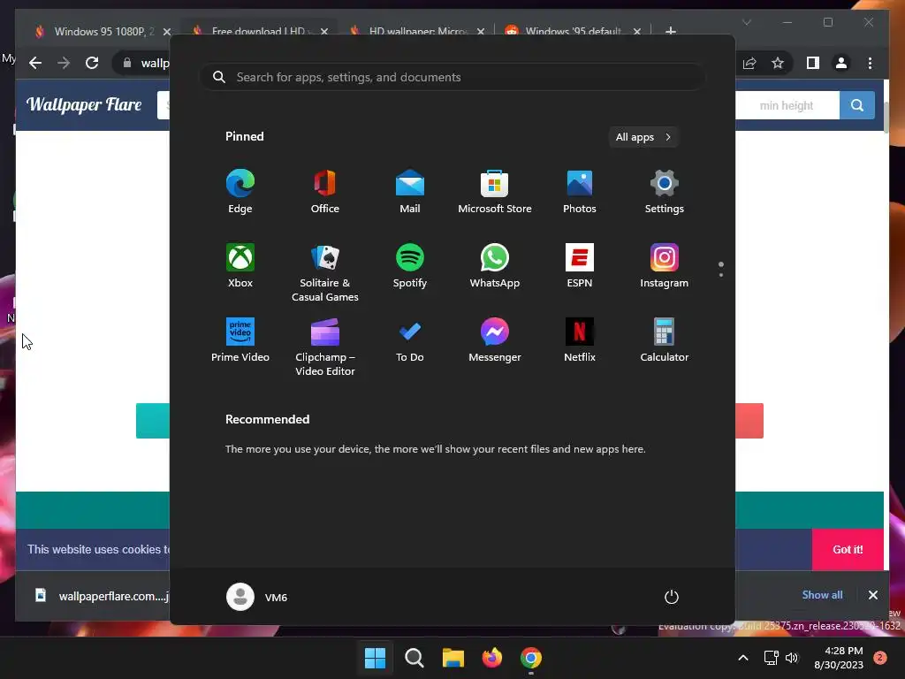The image size is (905, 679).
Task: Open the Chrome three-dot menu
Action: (870, 63)
